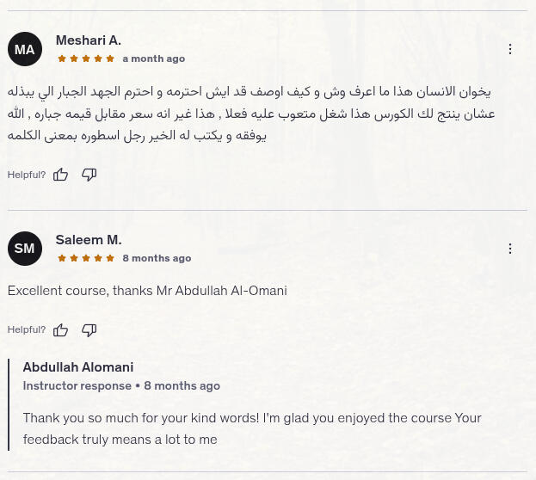
Task: Click the "Instructor response" label
Action: [x=77, y=386]
